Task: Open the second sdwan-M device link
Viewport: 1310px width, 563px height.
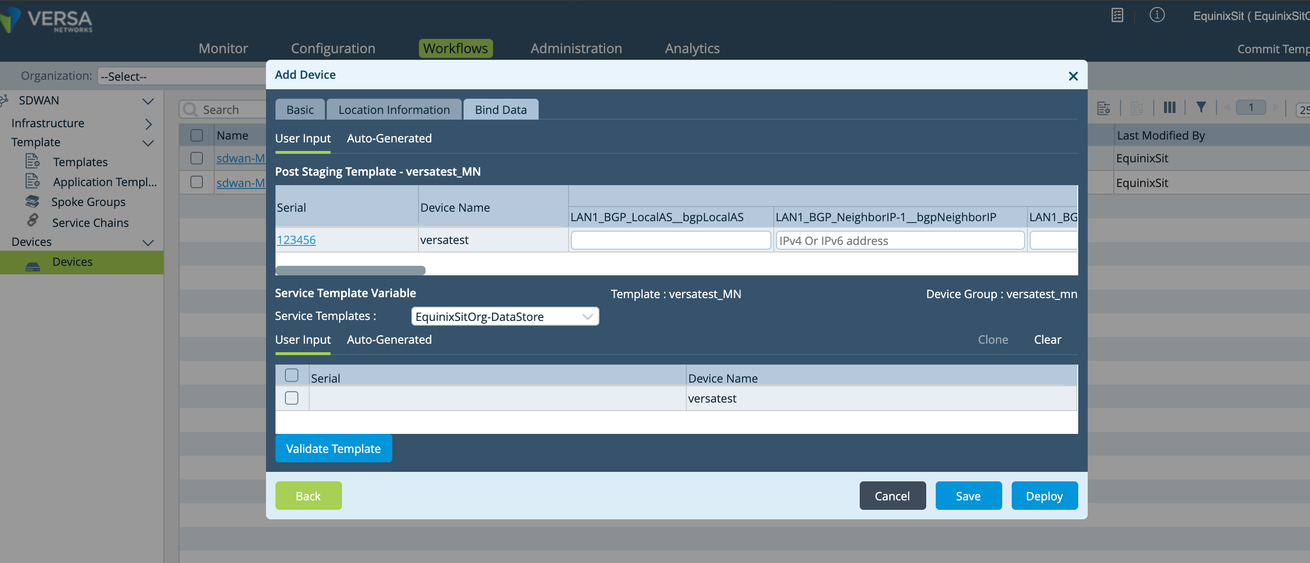Action: click(240, 182)
